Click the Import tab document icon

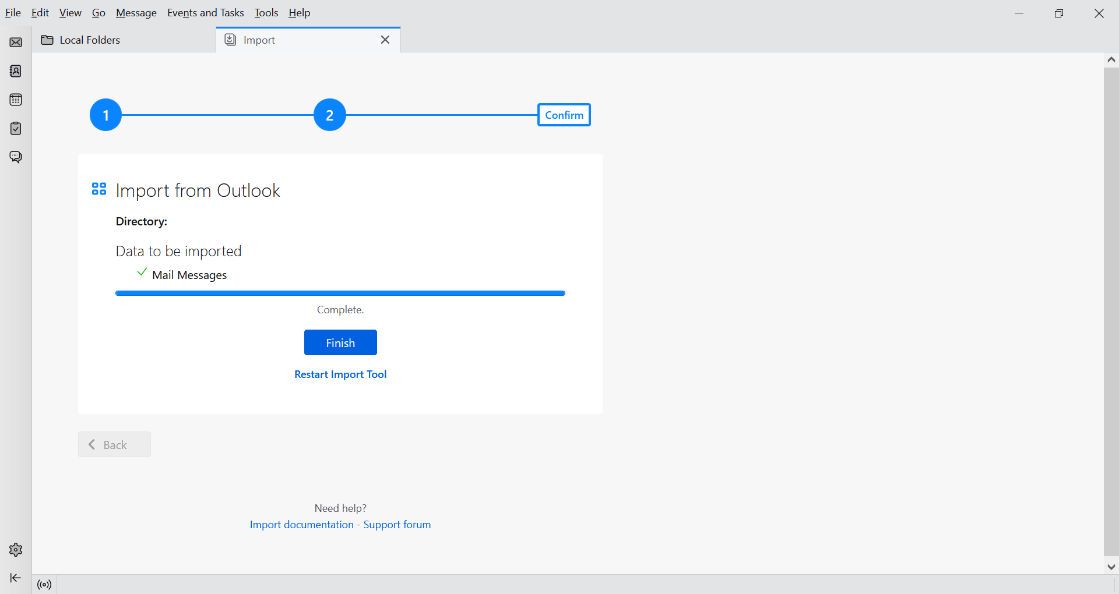coord(231,40)
